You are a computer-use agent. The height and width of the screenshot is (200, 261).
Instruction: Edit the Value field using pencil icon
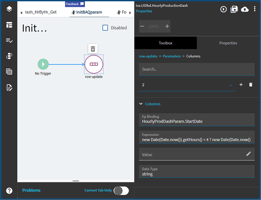point(249,154)
